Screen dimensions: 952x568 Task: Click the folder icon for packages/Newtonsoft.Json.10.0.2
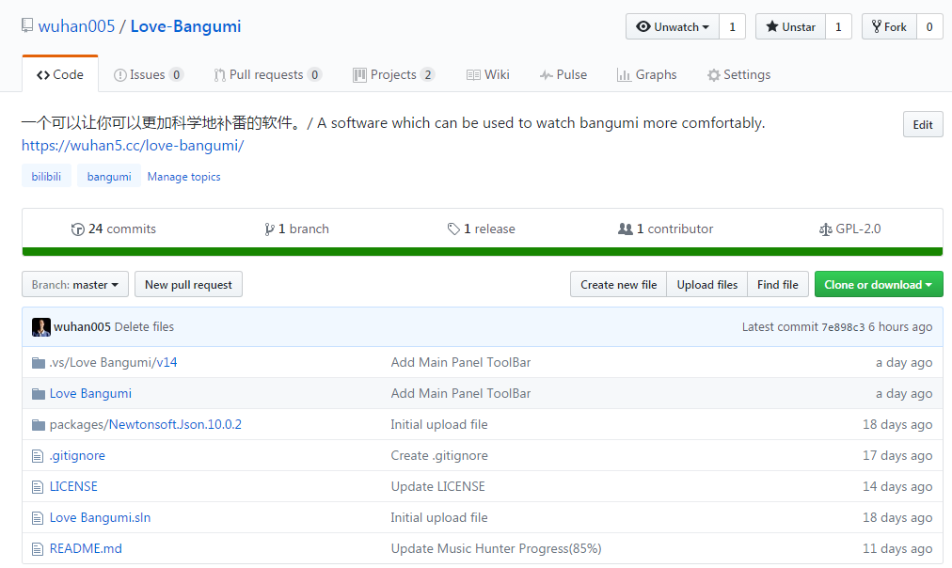[x=39, y=425]
